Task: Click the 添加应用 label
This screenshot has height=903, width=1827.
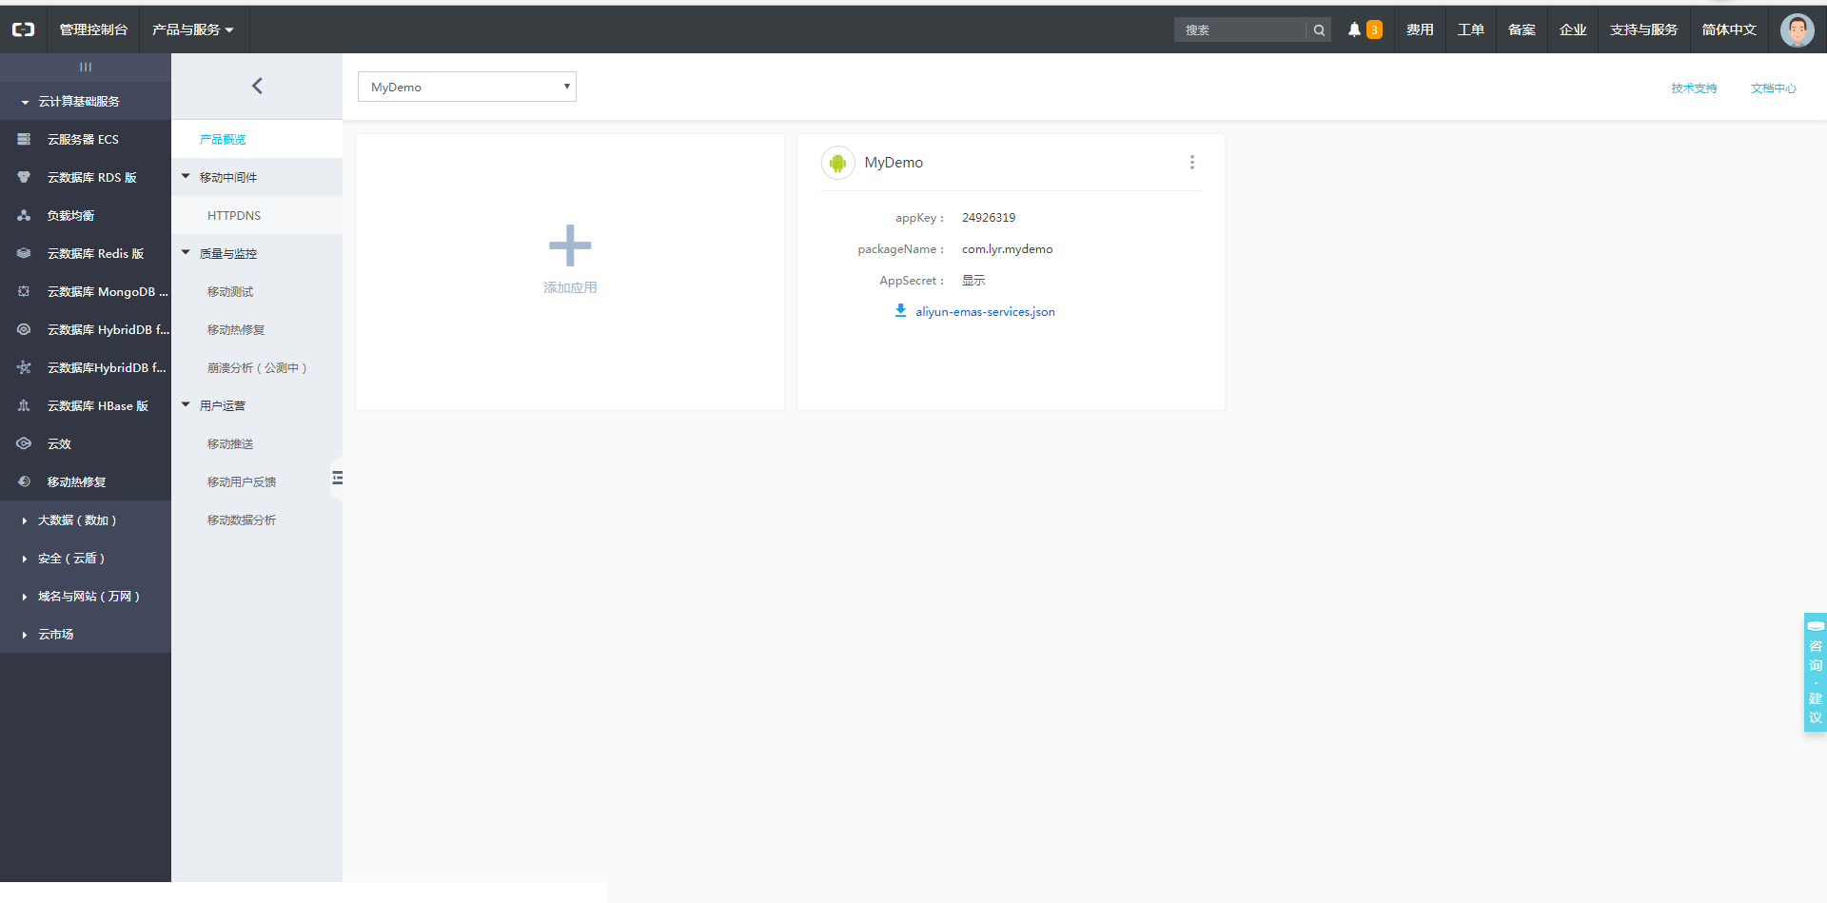Action: tap(570, 287)
